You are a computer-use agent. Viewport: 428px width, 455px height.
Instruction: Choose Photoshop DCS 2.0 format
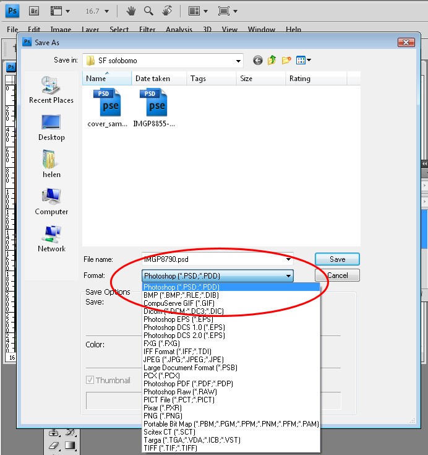[x=231, y=336]
